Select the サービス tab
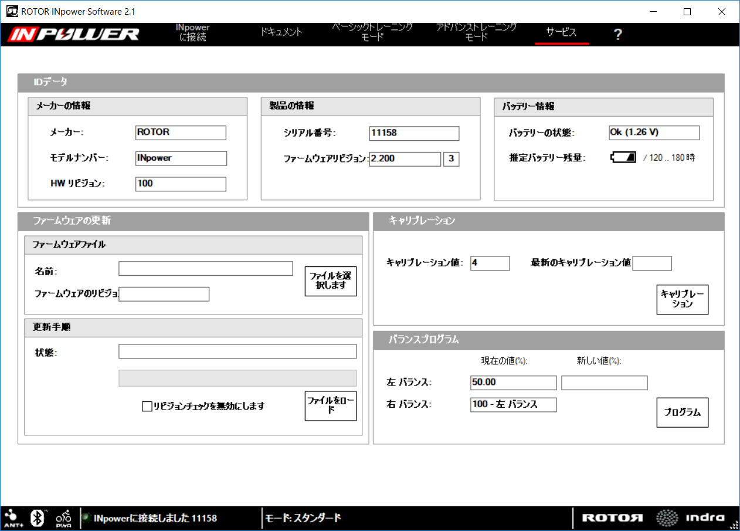Screen dimensions: 740x531 562,32
